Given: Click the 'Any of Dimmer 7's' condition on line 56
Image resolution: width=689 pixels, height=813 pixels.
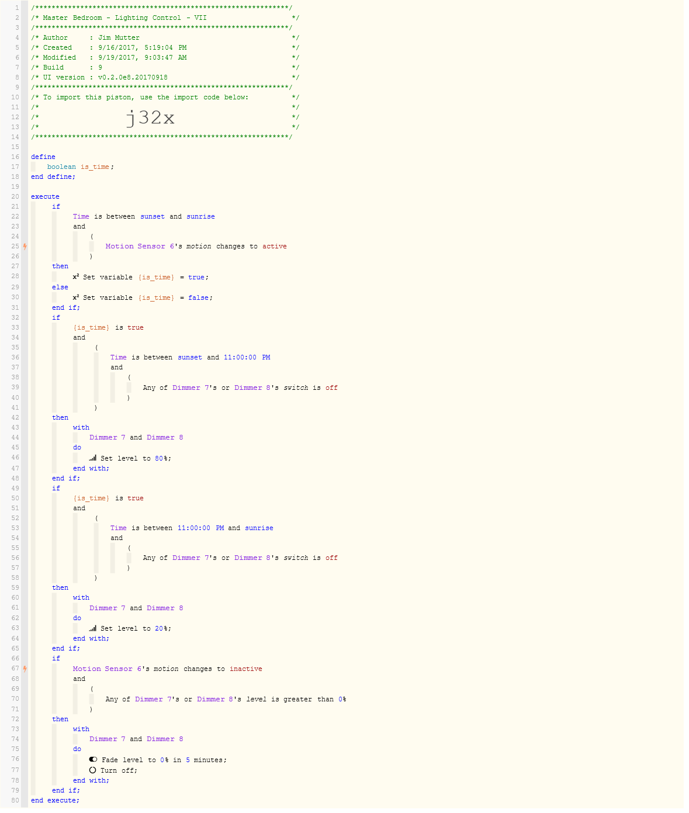Looking at the screenshot, I should pyautogui.click(x=240, y=558).
